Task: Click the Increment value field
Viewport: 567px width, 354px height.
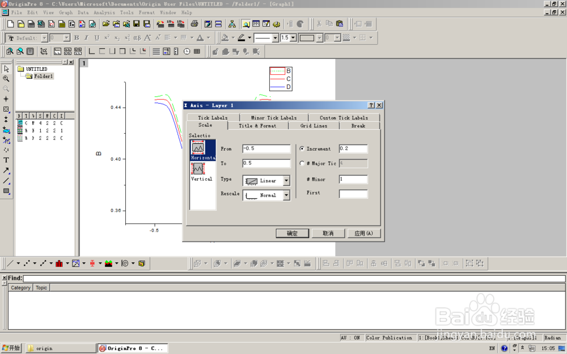Action: (353, 148)
